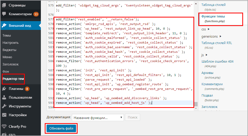Go to Виджеты submenu item
This screenshot has width=248, height=136.
[9, 50]
